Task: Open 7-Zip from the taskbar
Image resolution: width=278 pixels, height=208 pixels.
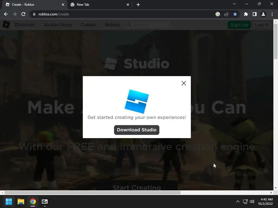Action: tap(45, 201)
